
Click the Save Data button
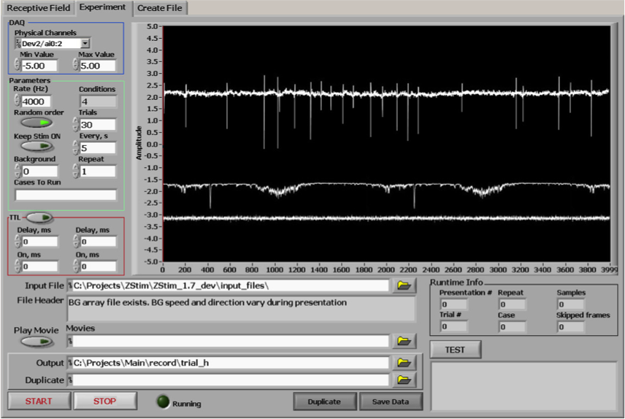pyautogui.click(x=391, y=401)
